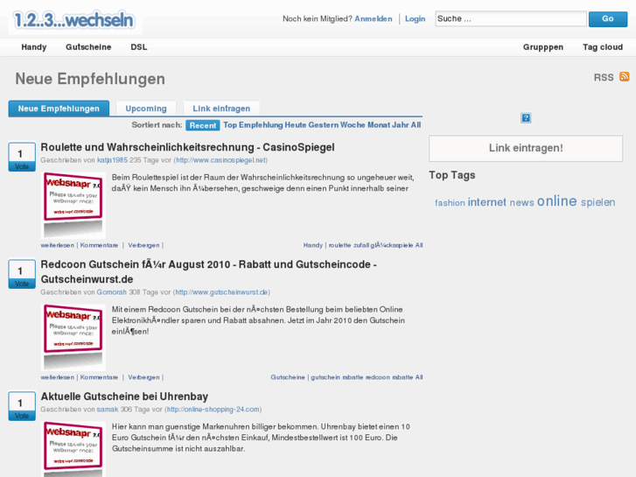
Task: Open the orange RSS feed icon
Action: [x=625, y=77]
